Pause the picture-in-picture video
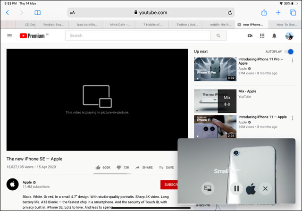Viewport: 302px width, 211px height. pos(237,188)
